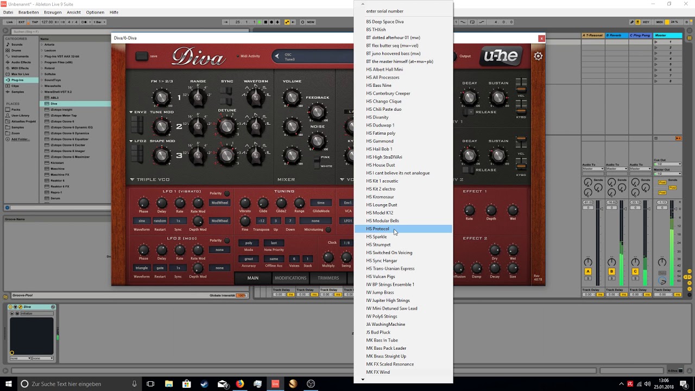Screen dimensions: 695x391
Task: Click the Play button in Ableton's transport
Action: click(260, 22)
